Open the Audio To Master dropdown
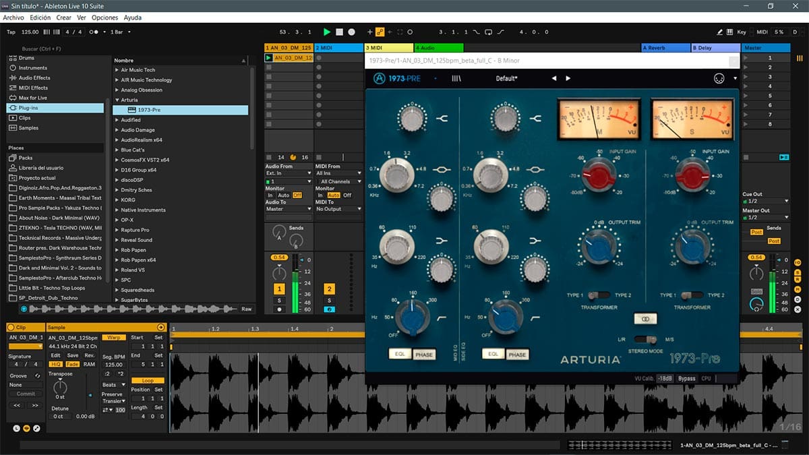 coord(289,209)
